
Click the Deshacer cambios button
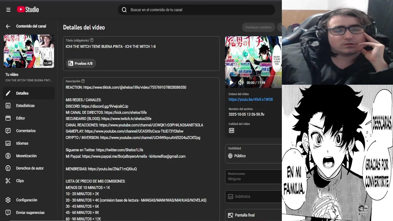(x=259, y=27)
